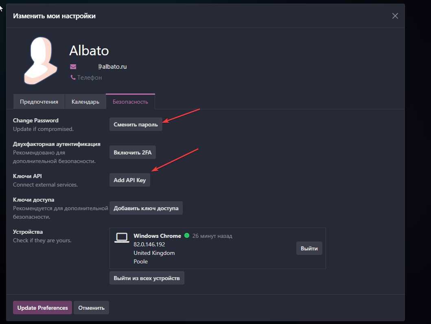The image size is (431, 324).
Task: Select the Безопасность tab
Action: click(130, 102)
